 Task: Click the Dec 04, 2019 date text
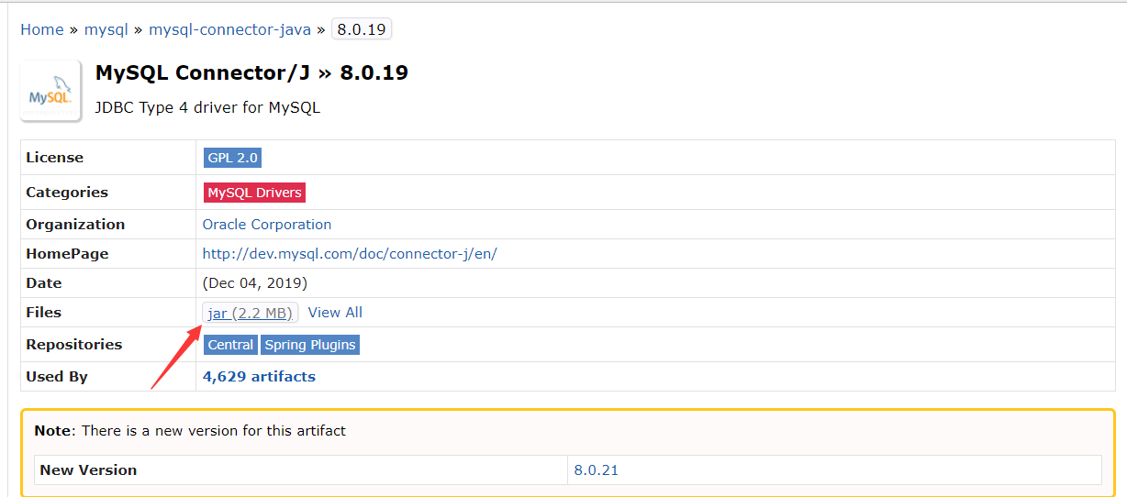[255, 283]
